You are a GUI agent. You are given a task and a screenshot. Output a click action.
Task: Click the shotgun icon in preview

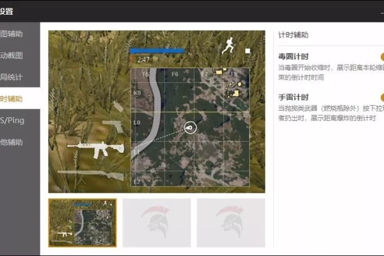[91, 175]
